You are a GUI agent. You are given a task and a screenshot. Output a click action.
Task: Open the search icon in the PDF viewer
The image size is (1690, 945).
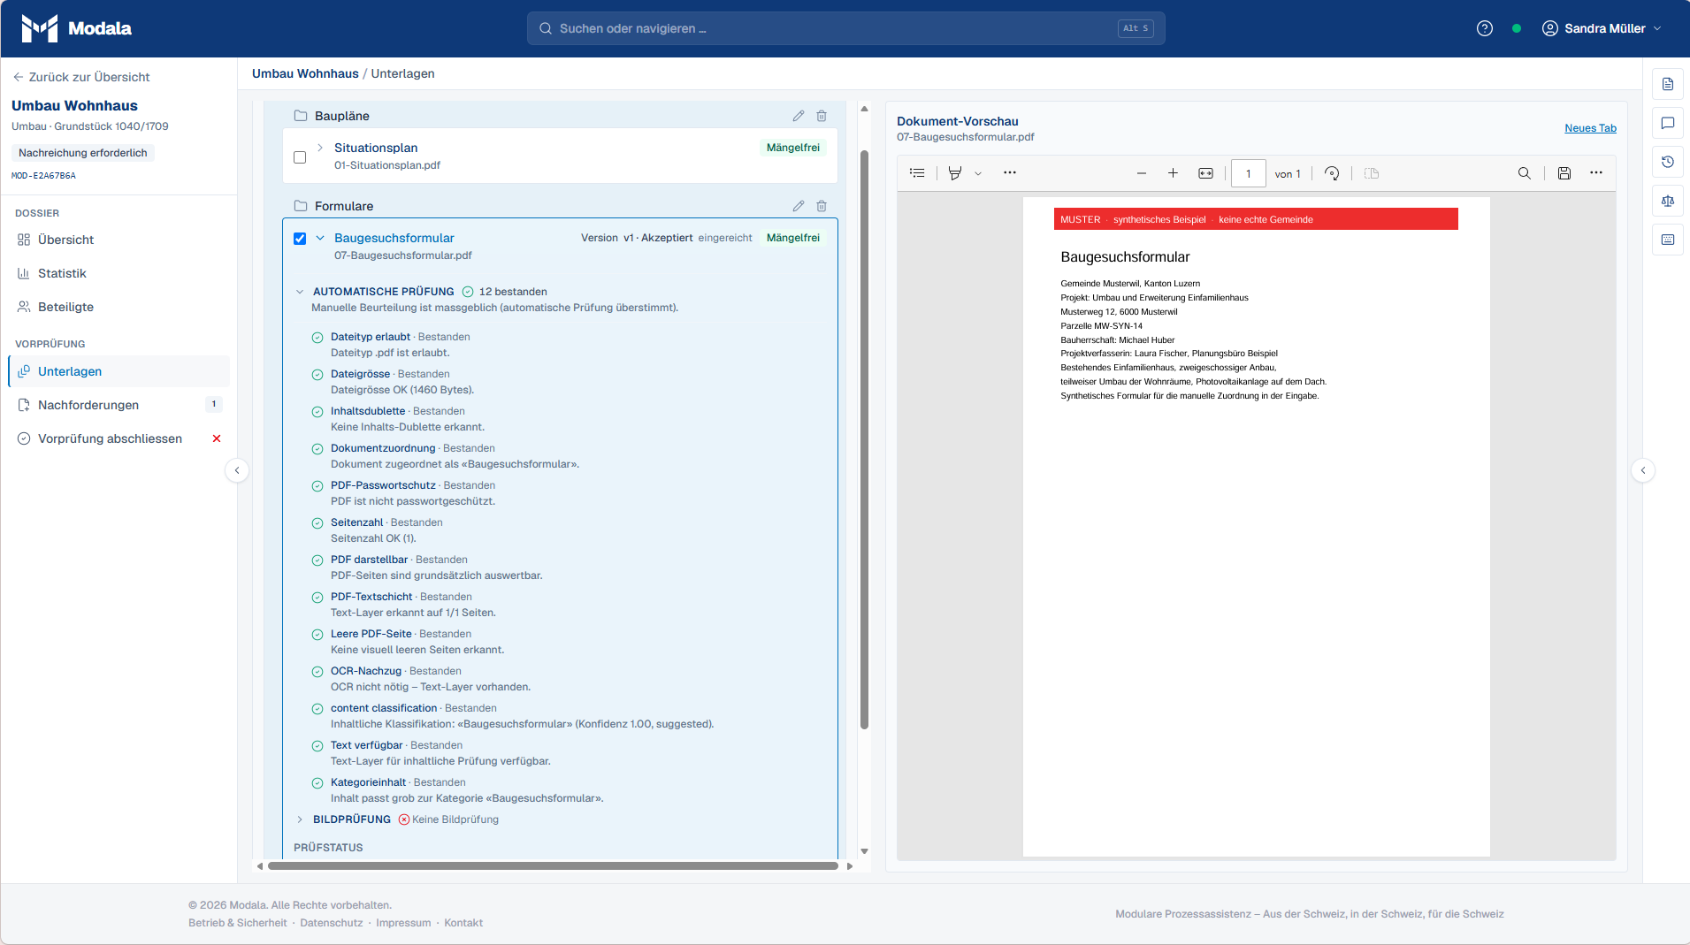tap(1525, 173)
